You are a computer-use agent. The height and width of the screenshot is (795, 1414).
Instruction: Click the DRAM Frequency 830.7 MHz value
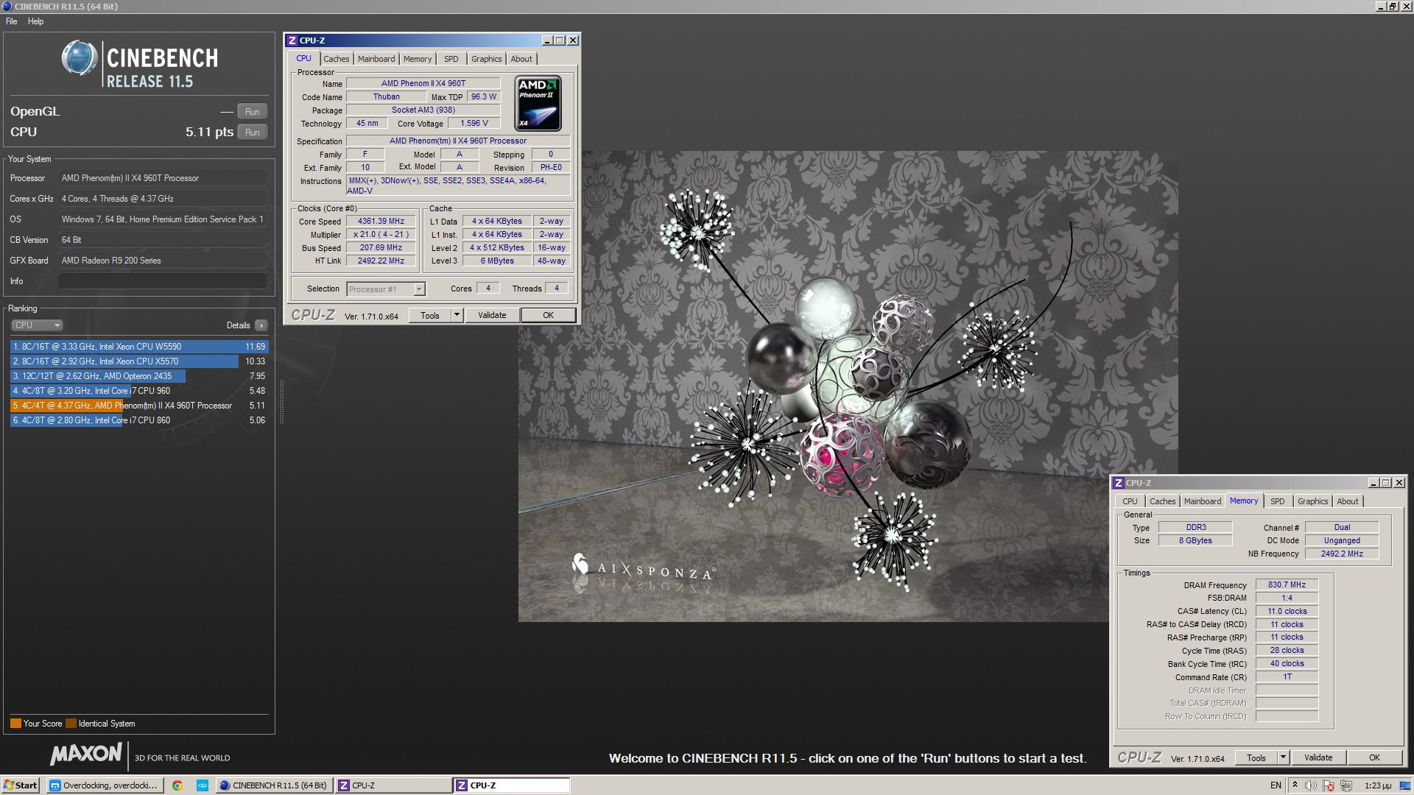[x=1287, y=585]
